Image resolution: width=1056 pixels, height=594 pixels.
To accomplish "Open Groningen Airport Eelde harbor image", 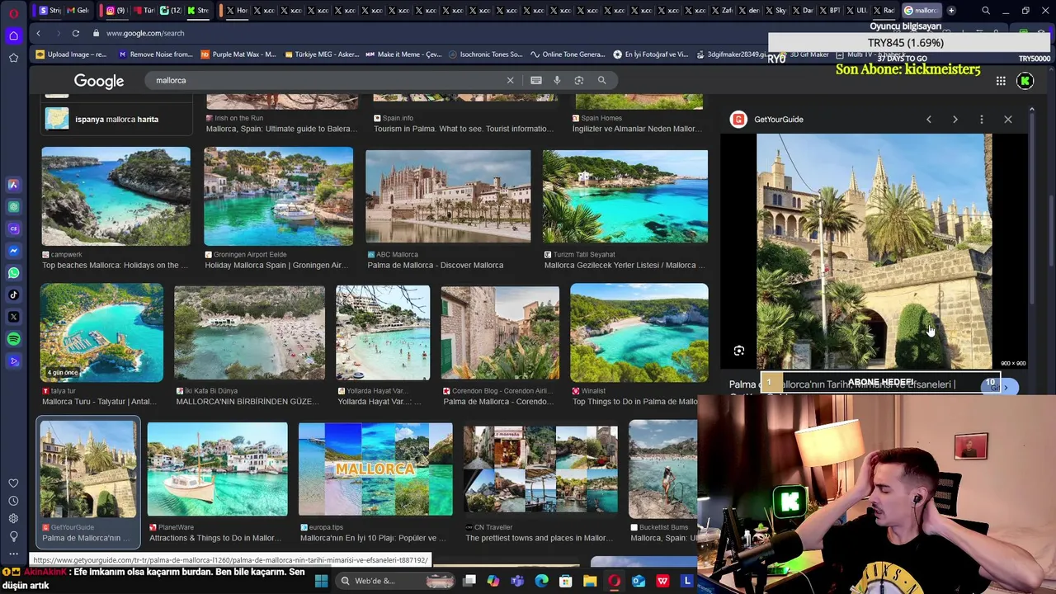I will tap(278, 196).
